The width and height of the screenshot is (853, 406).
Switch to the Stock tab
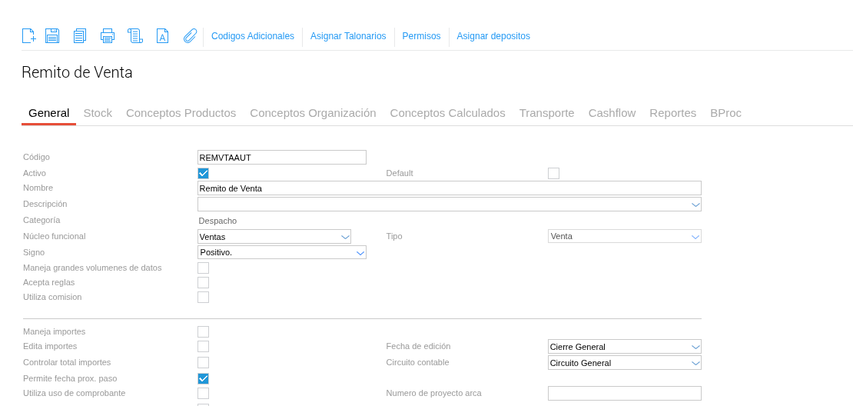(x=98, y=113)
